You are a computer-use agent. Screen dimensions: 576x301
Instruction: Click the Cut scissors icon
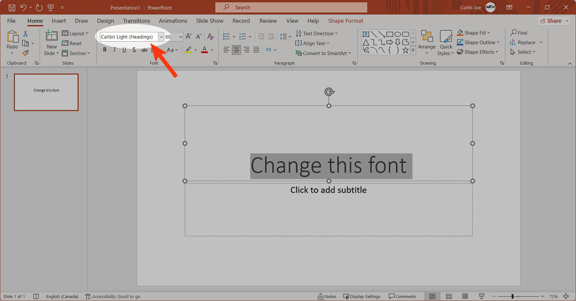coord(25,34)
